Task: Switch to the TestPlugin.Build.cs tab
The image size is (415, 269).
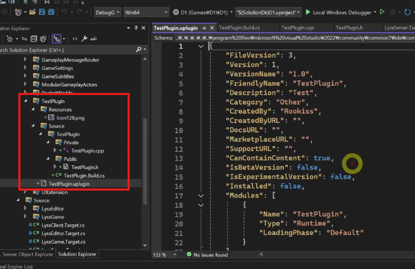Action: tap(240, 28)
